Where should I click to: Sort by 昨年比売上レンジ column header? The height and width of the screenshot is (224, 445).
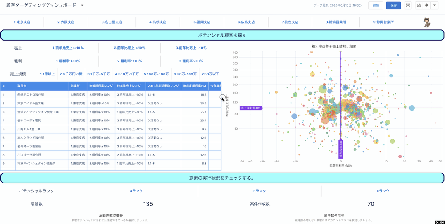coord(130,86)
